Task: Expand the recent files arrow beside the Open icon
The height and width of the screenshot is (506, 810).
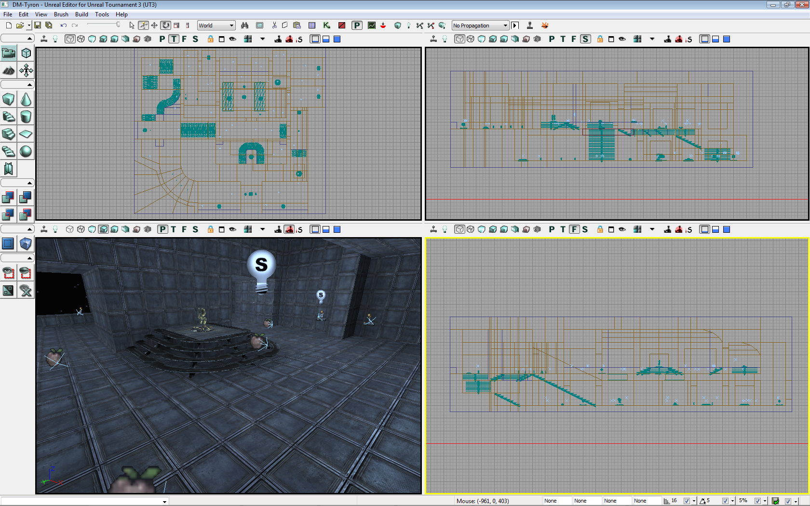Action: click(x=29, y=26)
